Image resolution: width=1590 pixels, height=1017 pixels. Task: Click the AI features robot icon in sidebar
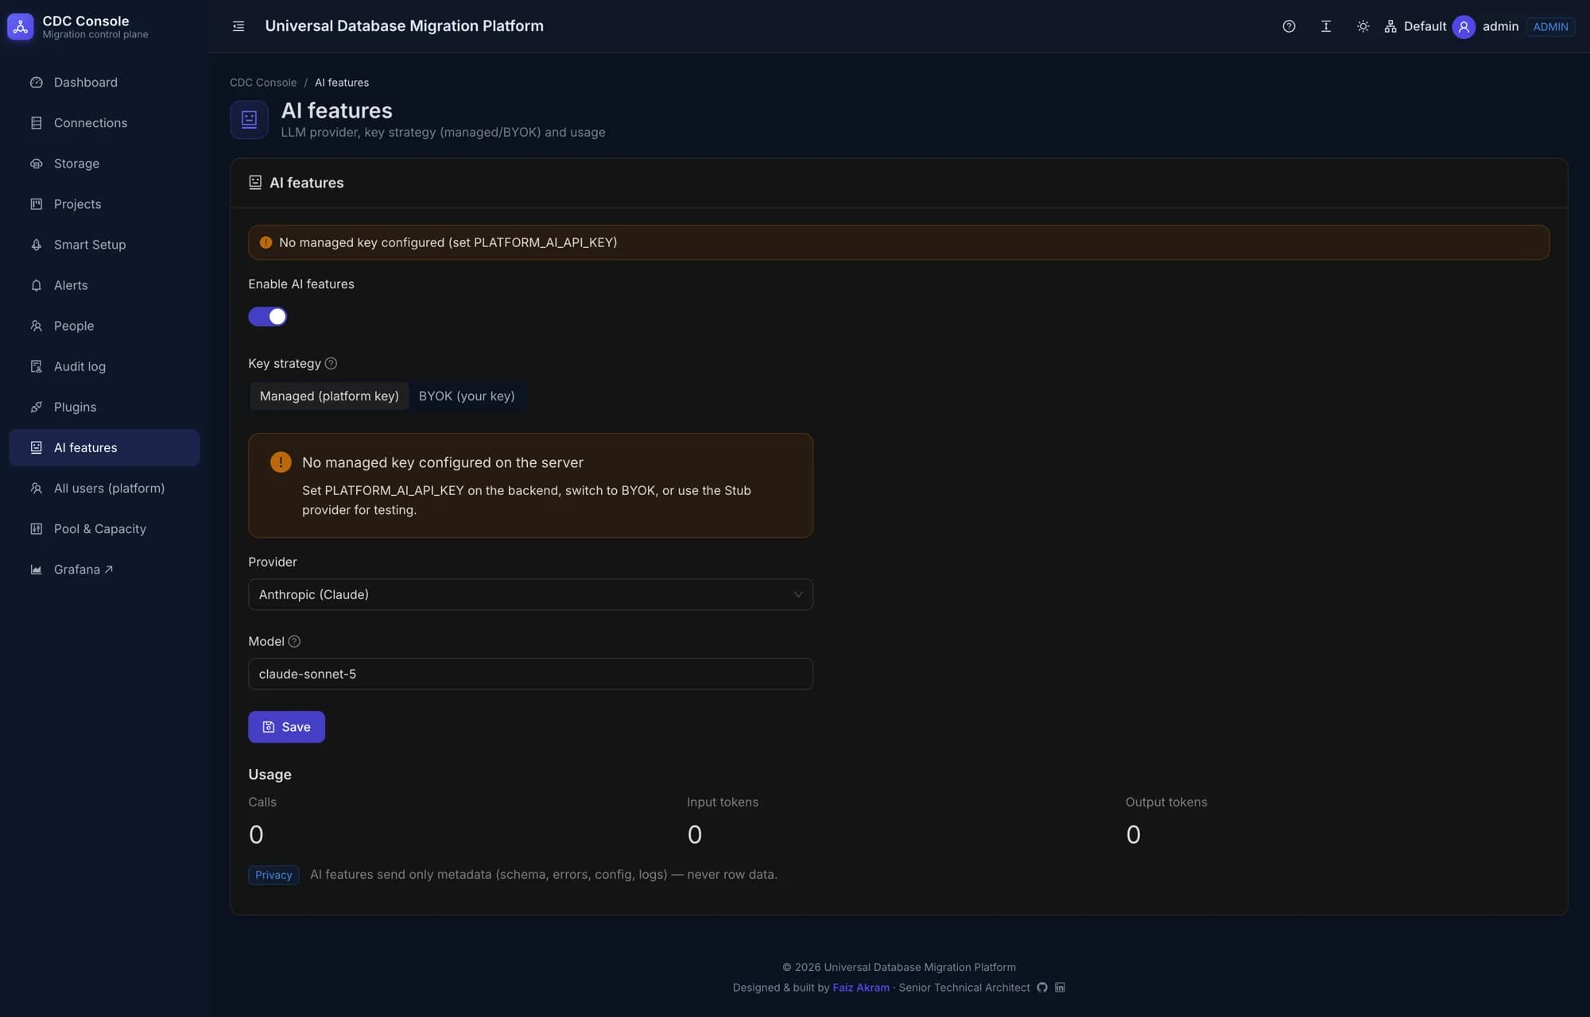click(x=36, y=447)
